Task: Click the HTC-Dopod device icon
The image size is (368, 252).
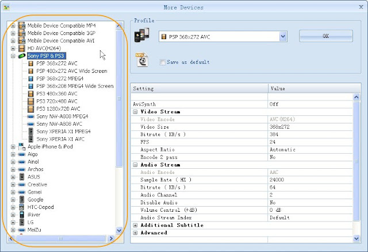Action: click(22, 207)
